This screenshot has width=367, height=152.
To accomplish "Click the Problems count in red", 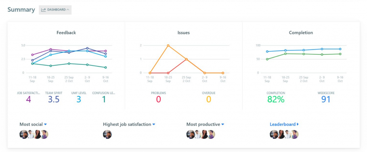I will pos(158,100).
